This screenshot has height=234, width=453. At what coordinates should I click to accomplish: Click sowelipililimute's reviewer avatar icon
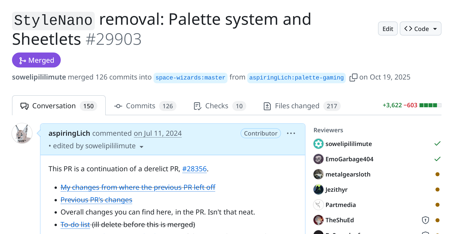318,144
